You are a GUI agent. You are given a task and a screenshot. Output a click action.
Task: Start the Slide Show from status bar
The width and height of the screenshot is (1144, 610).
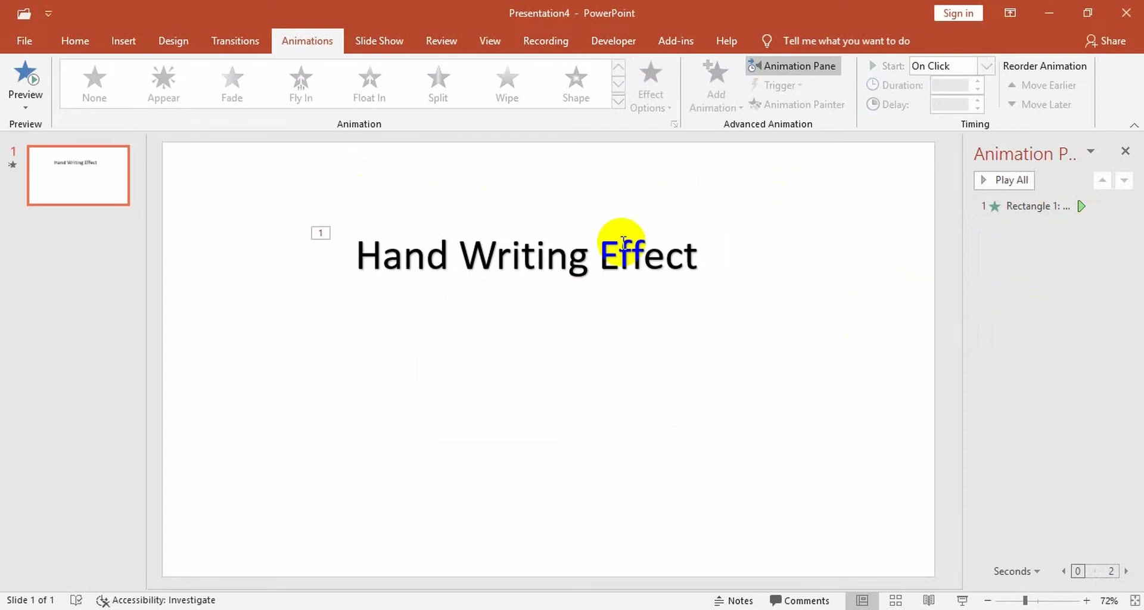(962, 600)
